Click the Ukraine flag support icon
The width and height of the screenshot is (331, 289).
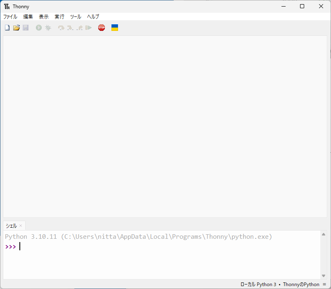(x=115, y=28)
